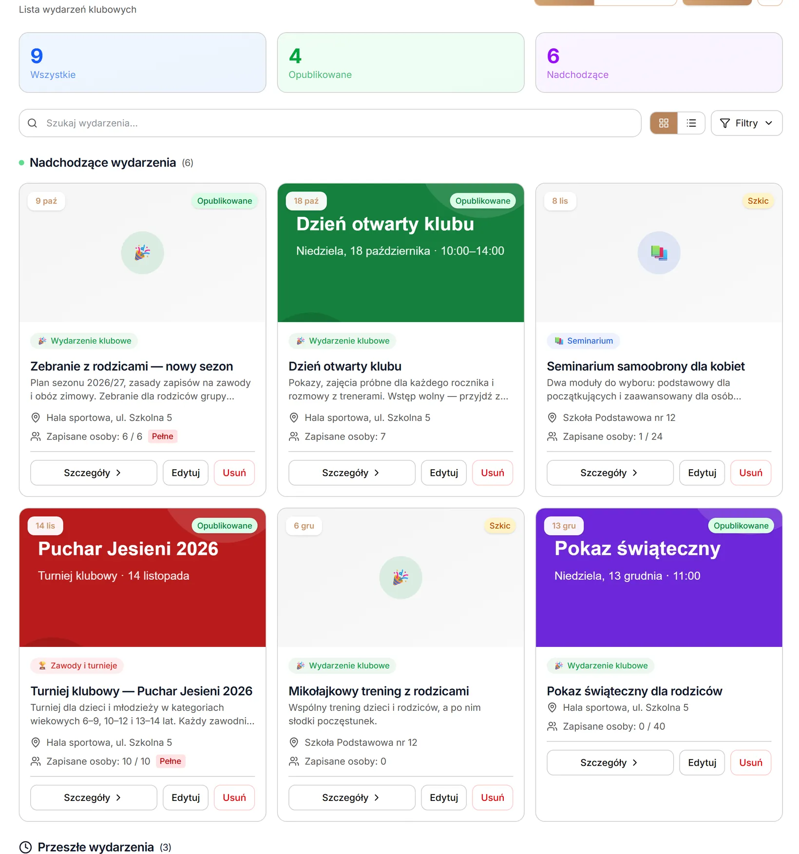Edit the Zebranie z rodzicami event
This screenshot has width=799, height=854.
point(186,473)
